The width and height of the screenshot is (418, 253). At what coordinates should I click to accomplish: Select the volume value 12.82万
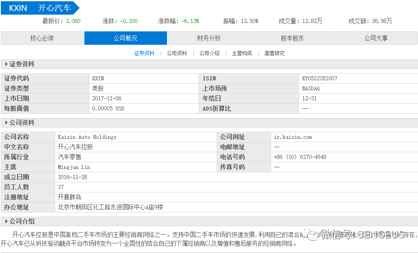pyautogui.click(x=312, y=21)
